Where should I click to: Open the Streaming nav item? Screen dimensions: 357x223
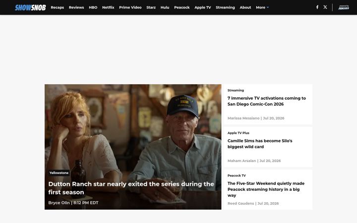coord(225,7)
